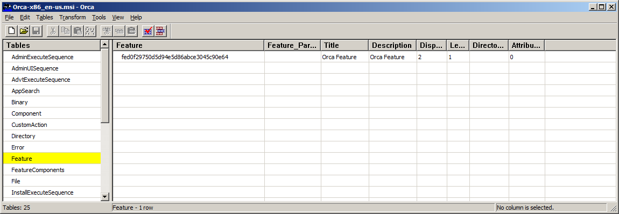Select the AdminExecuteSequence table
Screen dimensions: 619x214
(x=52, y=57)
